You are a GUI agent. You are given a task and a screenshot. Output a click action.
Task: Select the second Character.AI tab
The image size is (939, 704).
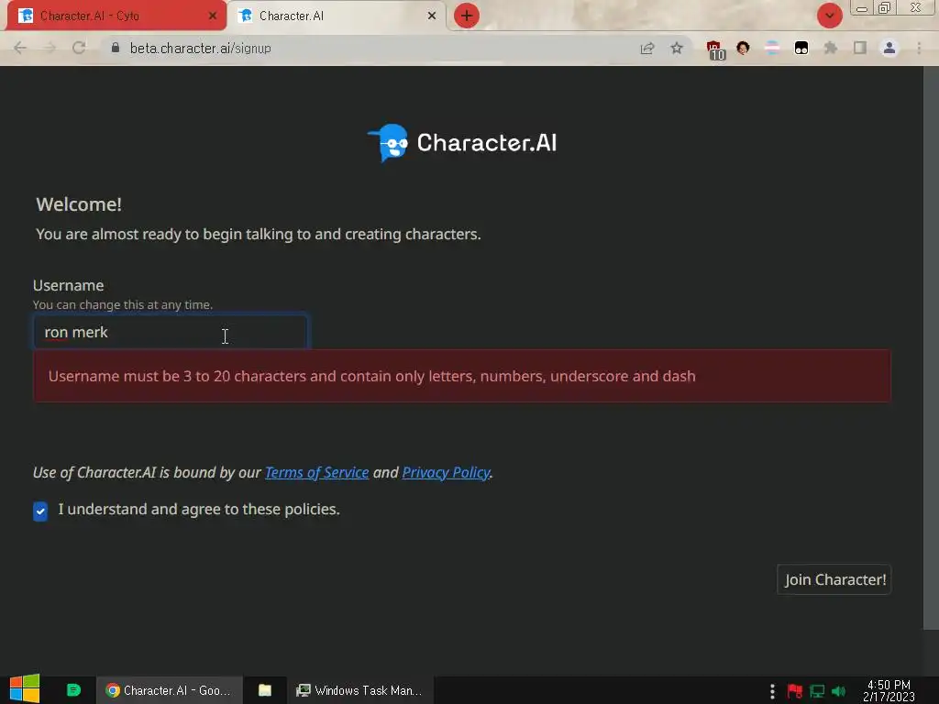pos(337,16)
